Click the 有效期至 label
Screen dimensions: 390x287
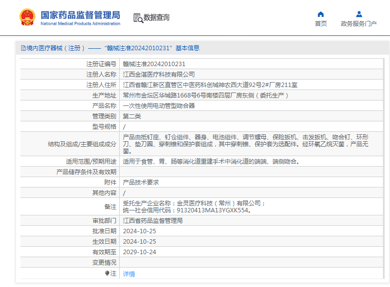104,252
